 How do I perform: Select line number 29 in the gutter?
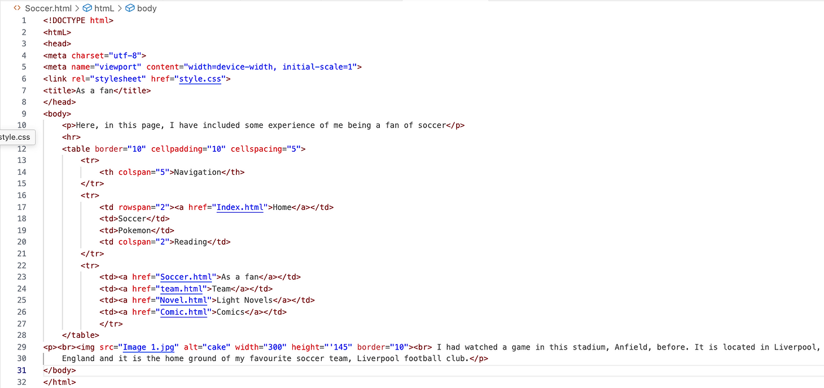21,347
